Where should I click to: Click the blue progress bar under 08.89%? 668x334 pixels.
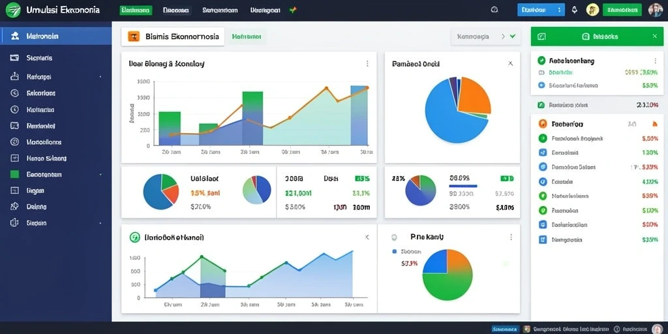(463, 186)
